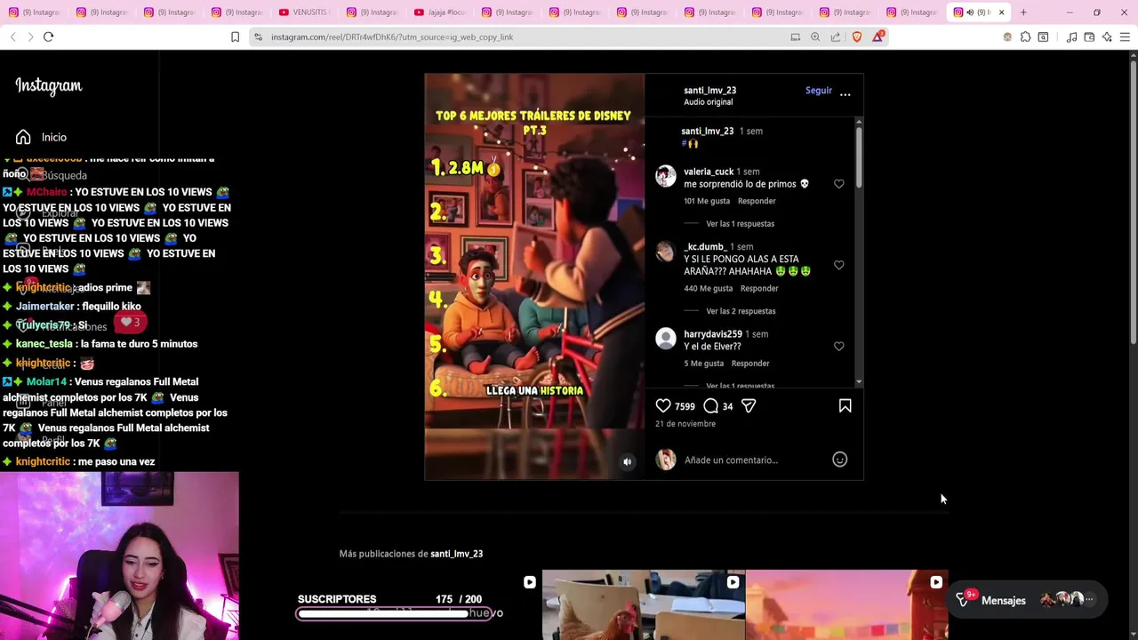Reload the page
1138x640 pixels.
tap(48, 36)
